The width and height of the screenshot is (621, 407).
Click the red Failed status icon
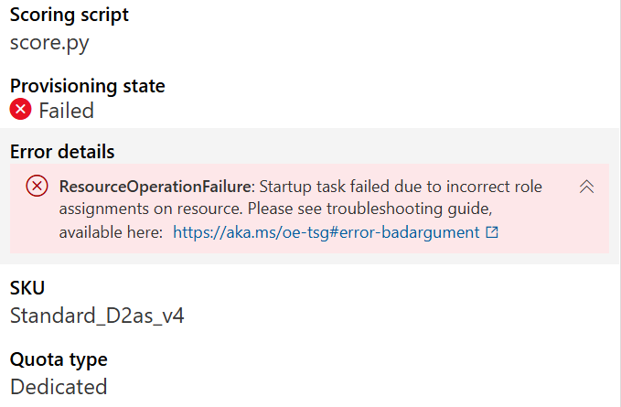[x=21, y=111]
